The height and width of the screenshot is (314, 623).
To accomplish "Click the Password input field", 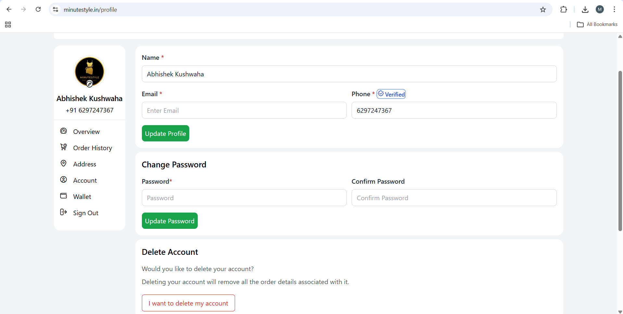I will coord(244,198).
